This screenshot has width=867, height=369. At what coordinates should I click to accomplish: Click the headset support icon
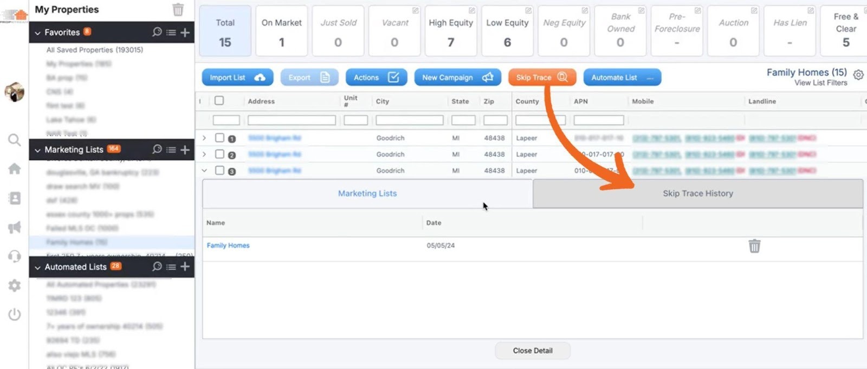click(15, 256)
